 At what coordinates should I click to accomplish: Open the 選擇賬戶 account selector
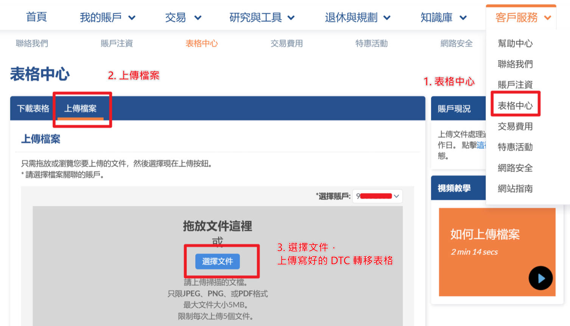(377, 196)
